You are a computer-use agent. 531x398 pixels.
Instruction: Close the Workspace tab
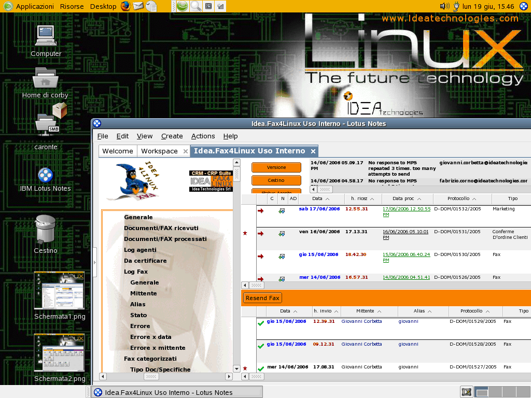pos(185,151)
